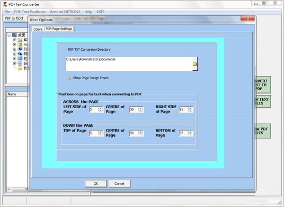This screenshot has width=284, height=207.
Task: Click the RIGHT SIDE of Page spinner arrows
Action: click(190, 109)
